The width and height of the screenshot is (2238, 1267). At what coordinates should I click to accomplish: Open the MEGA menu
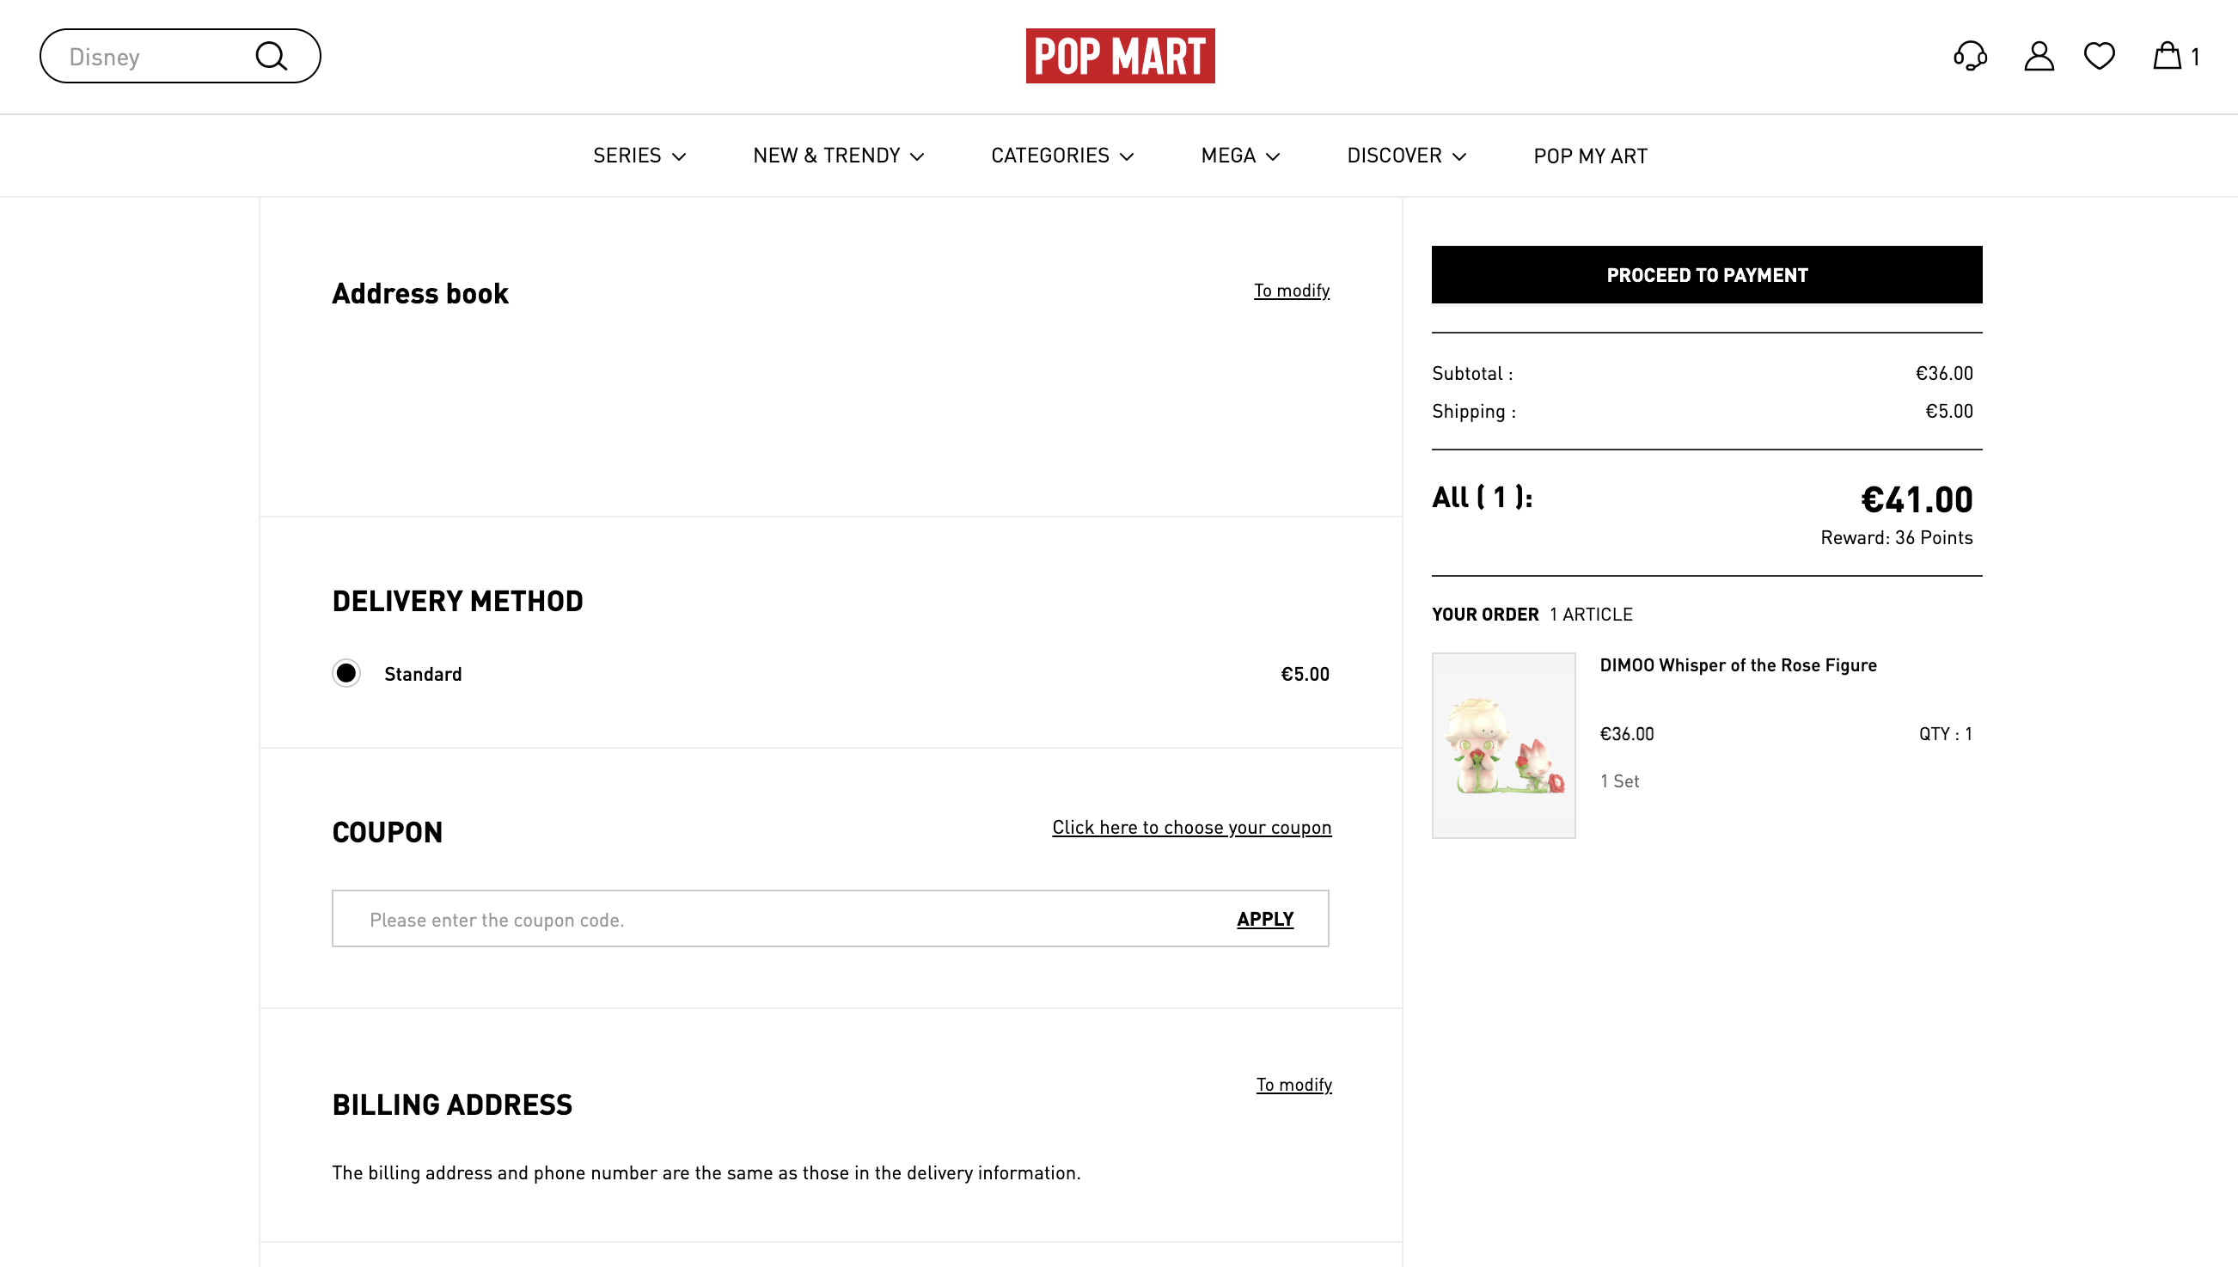point(1239,156)
